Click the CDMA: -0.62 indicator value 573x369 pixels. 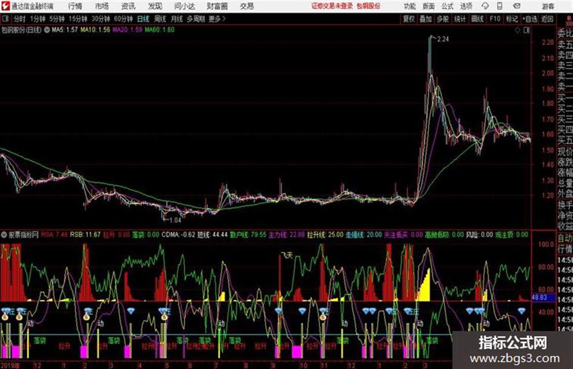coord(179,234)
